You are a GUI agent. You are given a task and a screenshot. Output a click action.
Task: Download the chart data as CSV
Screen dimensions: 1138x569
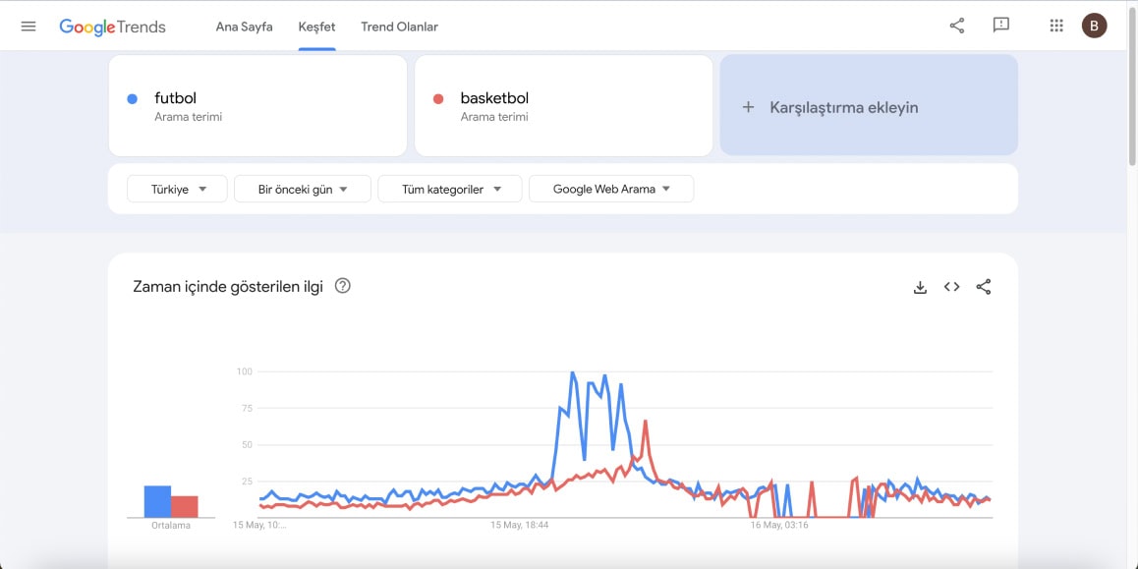[920, 287]
